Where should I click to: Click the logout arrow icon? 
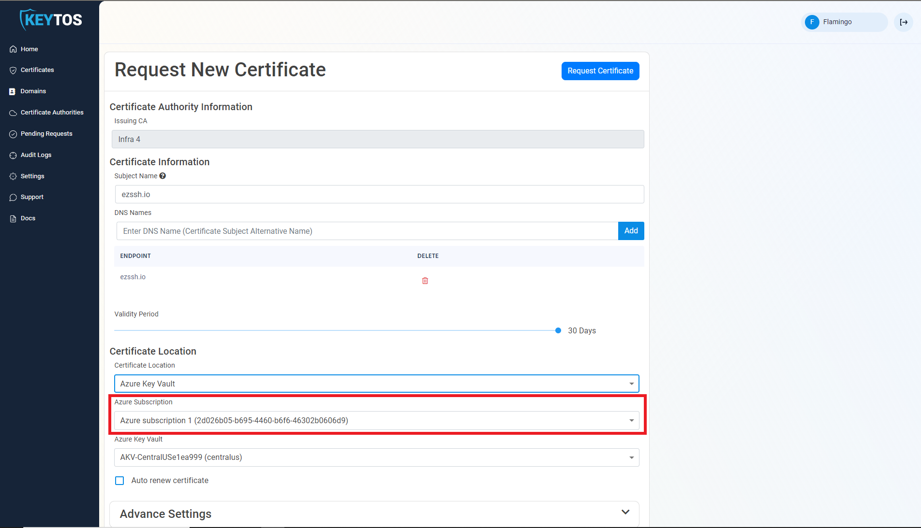[x=904, y=22]
